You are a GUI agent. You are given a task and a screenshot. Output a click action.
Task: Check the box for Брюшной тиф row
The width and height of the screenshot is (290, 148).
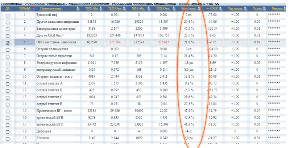8,15
